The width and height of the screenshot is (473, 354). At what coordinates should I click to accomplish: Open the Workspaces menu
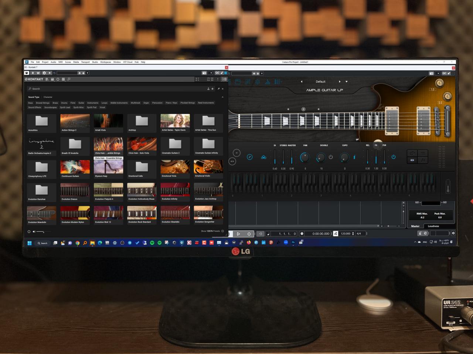coord(106,62)
